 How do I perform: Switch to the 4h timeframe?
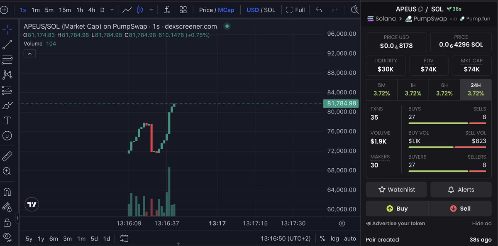pyautogui.click(x=92, y=10)
